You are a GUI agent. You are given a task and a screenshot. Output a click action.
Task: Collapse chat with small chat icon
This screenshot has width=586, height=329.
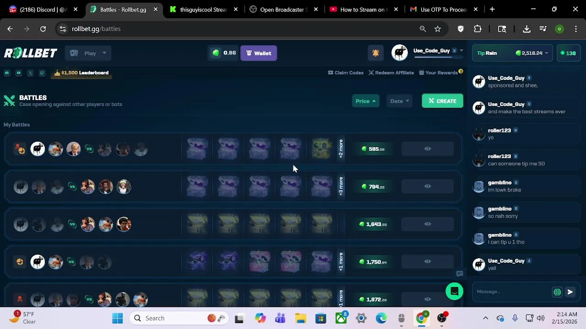(x=460, y=274)
